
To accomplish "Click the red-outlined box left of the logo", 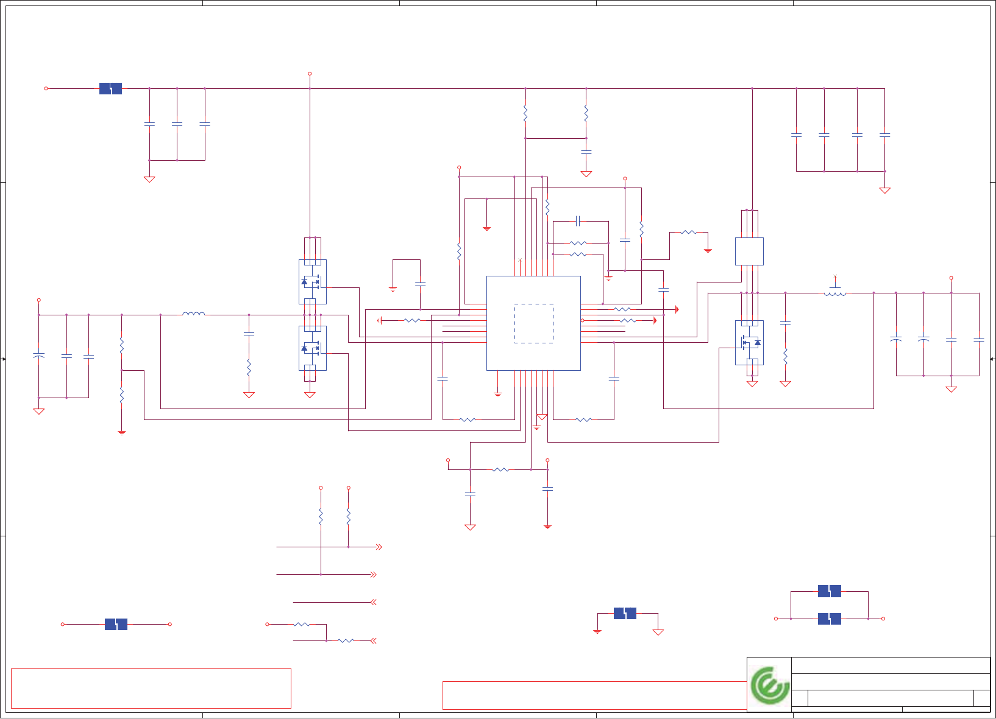I will tap(595, 695).
